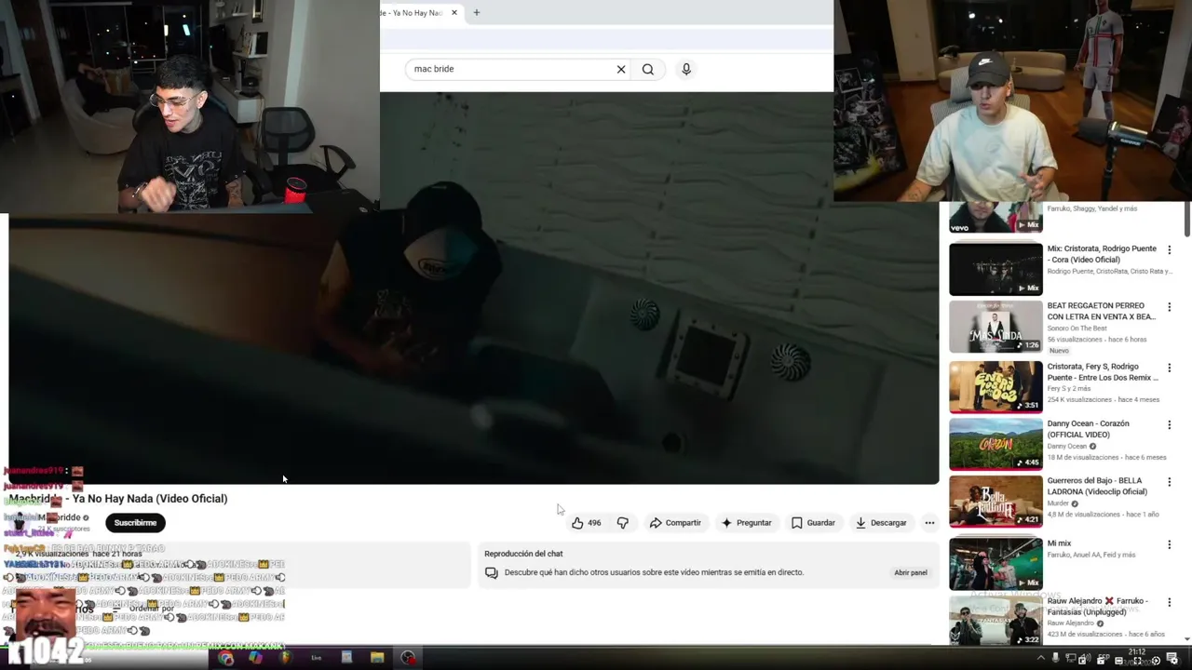This screenshot has width=1192, height=670.
Task: Click the search magnifier button
Action: [648, 69]
